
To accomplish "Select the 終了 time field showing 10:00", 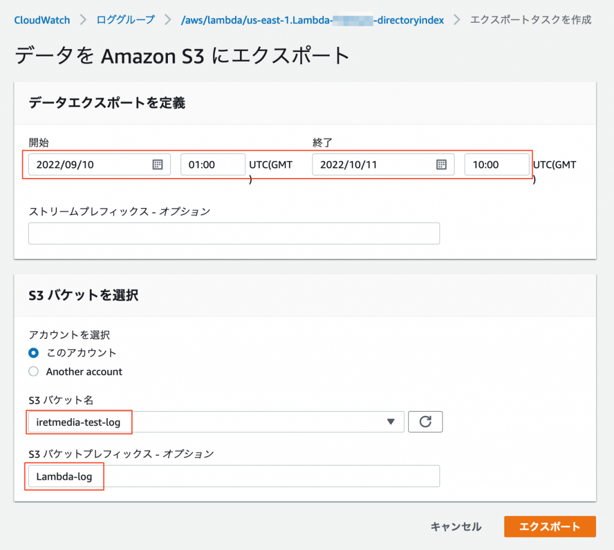I will click(496, 164).
